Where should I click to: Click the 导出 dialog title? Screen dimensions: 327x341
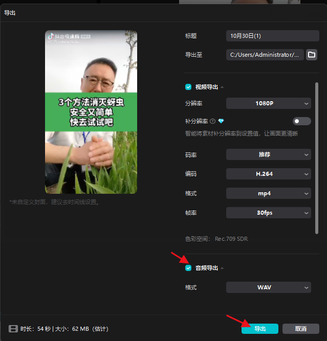[10, 13]
